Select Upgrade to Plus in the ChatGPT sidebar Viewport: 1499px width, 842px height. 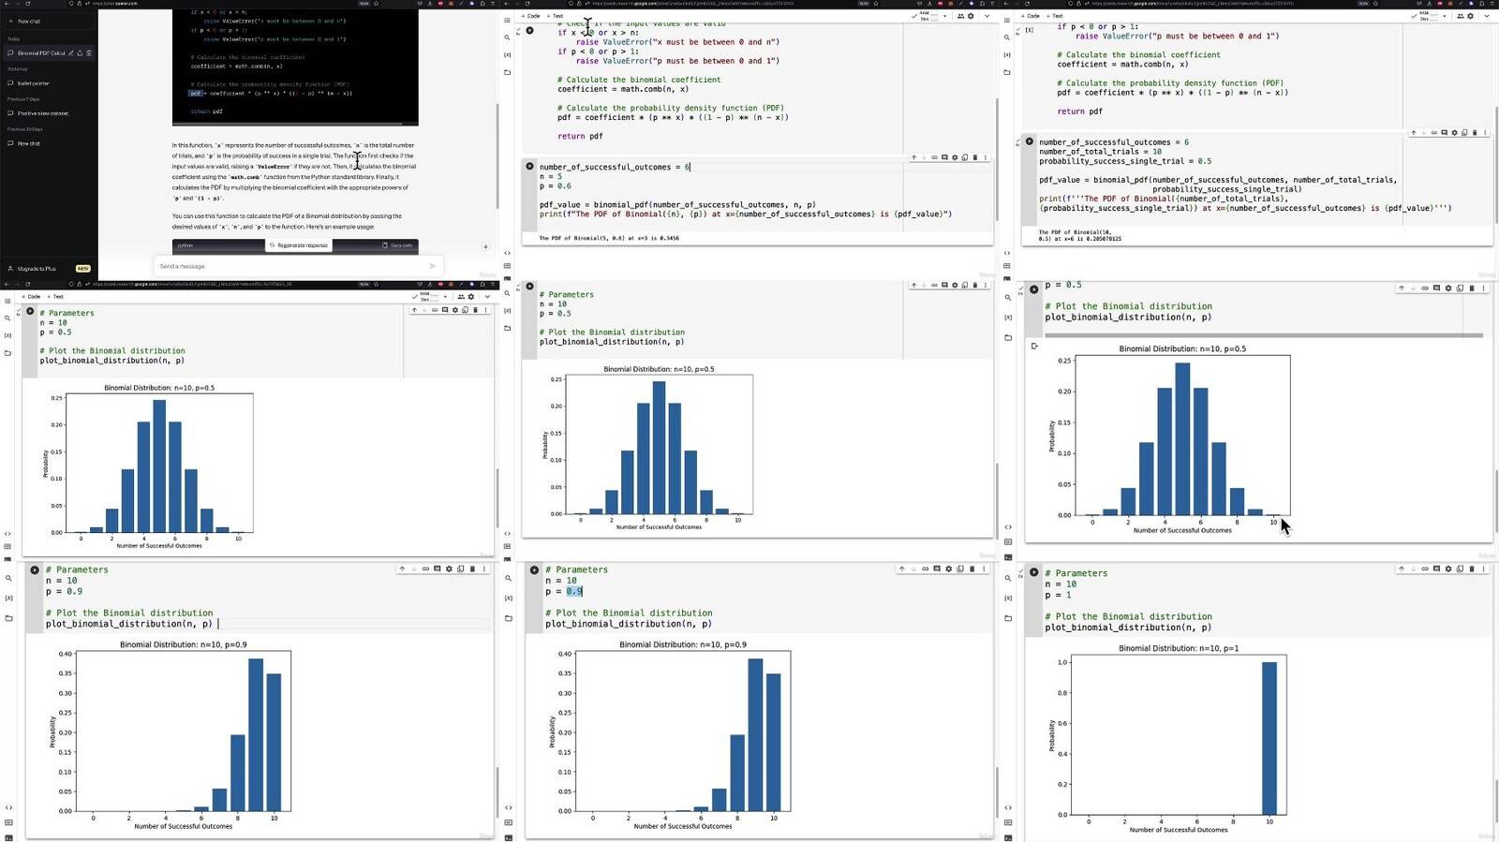[37, 269]
